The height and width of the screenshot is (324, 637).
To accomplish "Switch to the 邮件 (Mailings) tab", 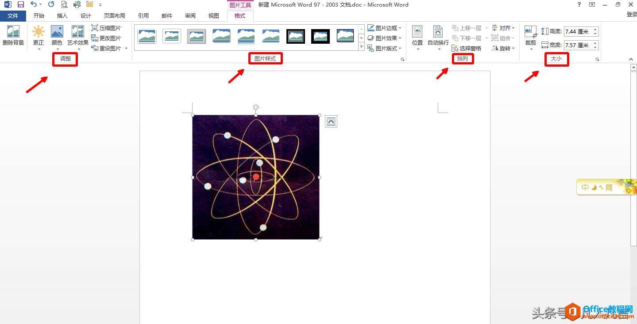I will (x=167, y=16).
